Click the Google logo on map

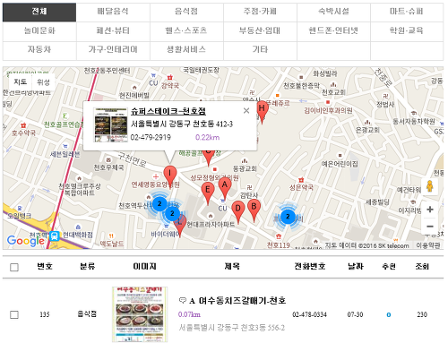pos(25,240)
